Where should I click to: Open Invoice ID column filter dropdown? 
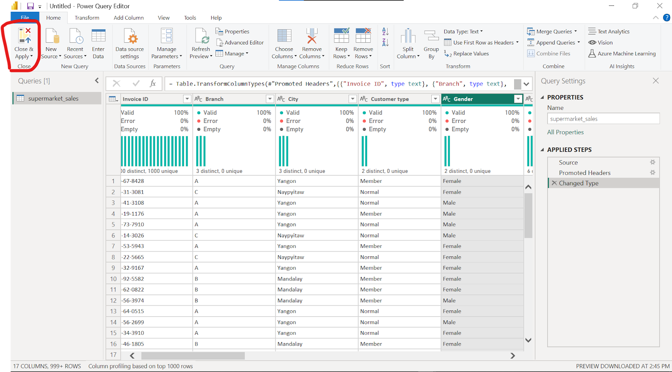pyautogui.click(x=187, y=99)
